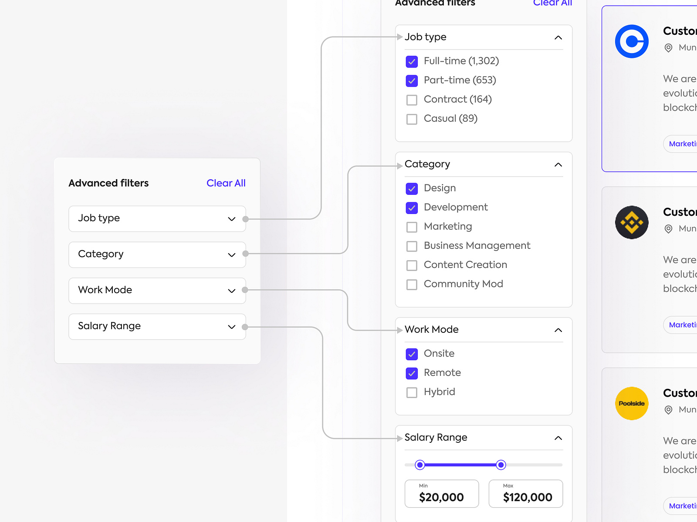Check the Hybrid work mode checkbox

[412, 392]
